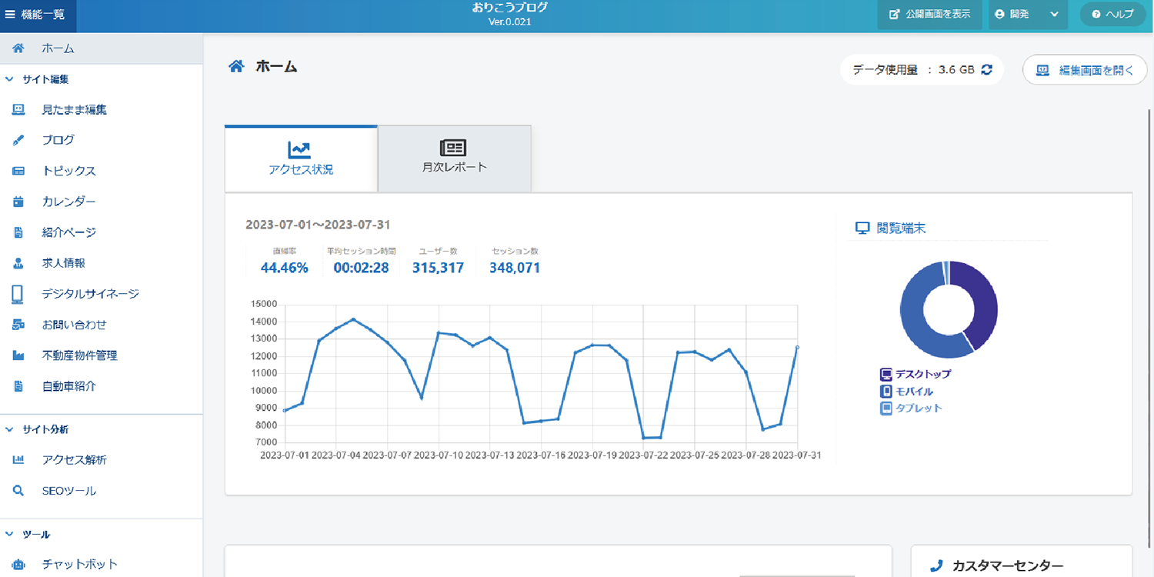The image size is (1154, 577).
Task: Click the カレンダー calendar icon
Action: click(18, 202)
